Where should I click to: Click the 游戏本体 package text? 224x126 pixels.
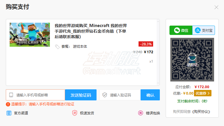(x=80, y=47)
